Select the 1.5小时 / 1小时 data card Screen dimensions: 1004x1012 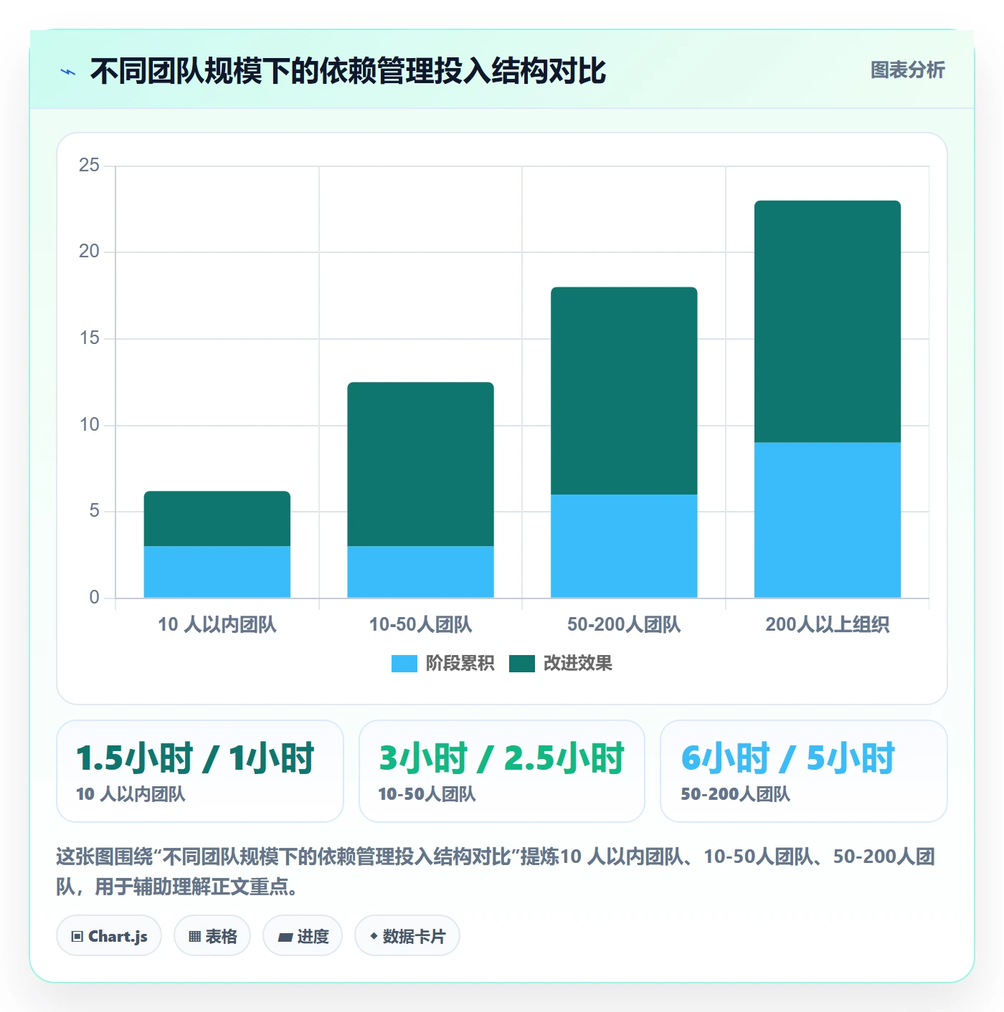coord(200,771)
